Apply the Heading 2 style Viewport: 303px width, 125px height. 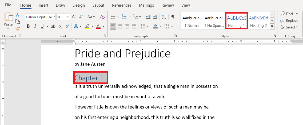[x=258, y=21]
